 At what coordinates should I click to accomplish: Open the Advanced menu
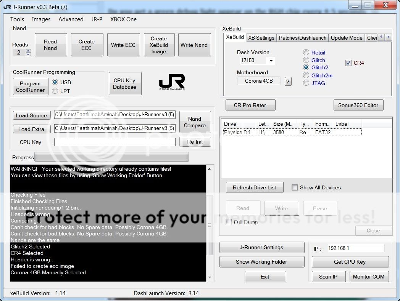click(71, 19)
